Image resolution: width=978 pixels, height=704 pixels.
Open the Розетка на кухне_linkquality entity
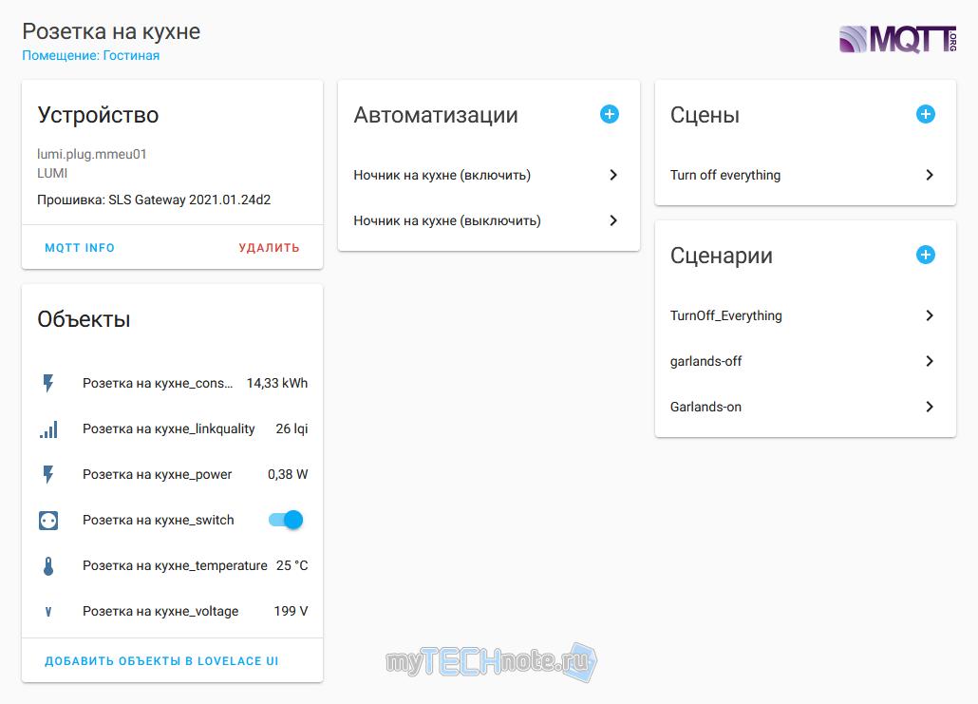(172, 428)
